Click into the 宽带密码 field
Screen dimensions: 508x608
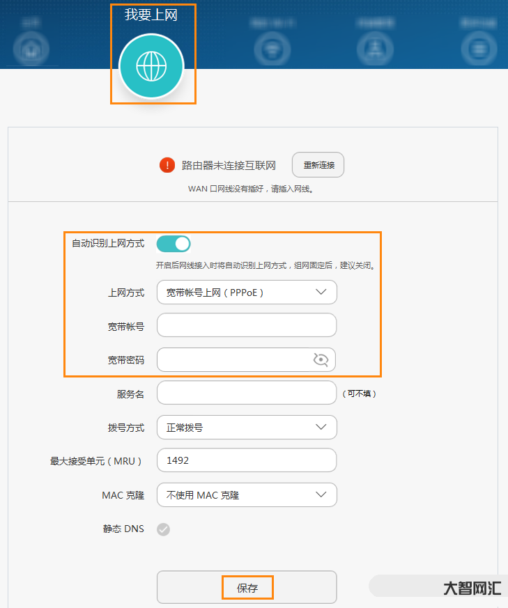point(233,360)
